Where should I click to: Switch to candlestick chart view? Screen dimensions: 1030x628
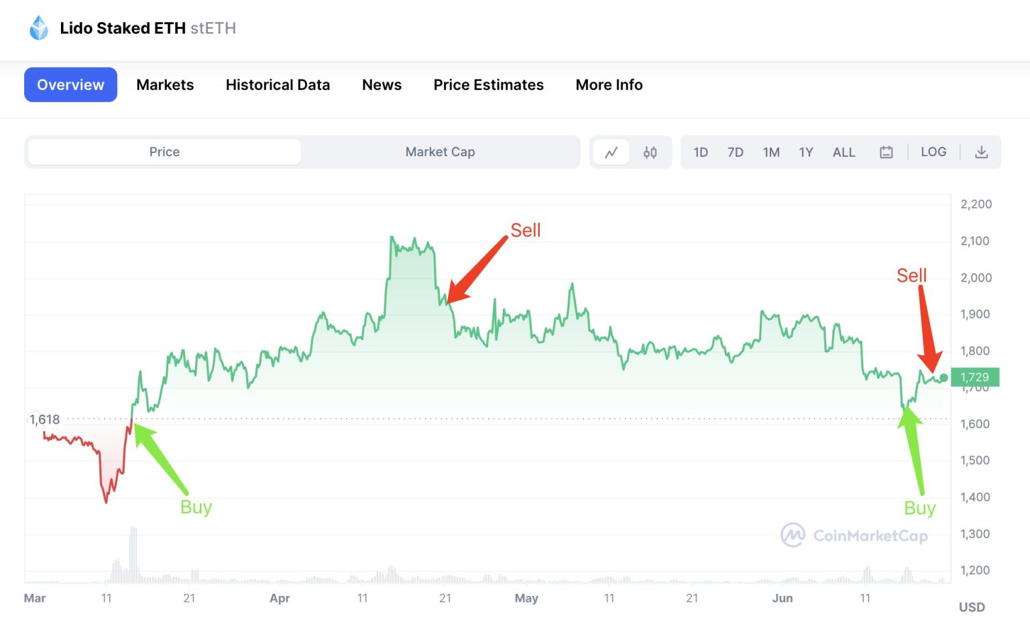pyautogui.click(x=649, y=152)
